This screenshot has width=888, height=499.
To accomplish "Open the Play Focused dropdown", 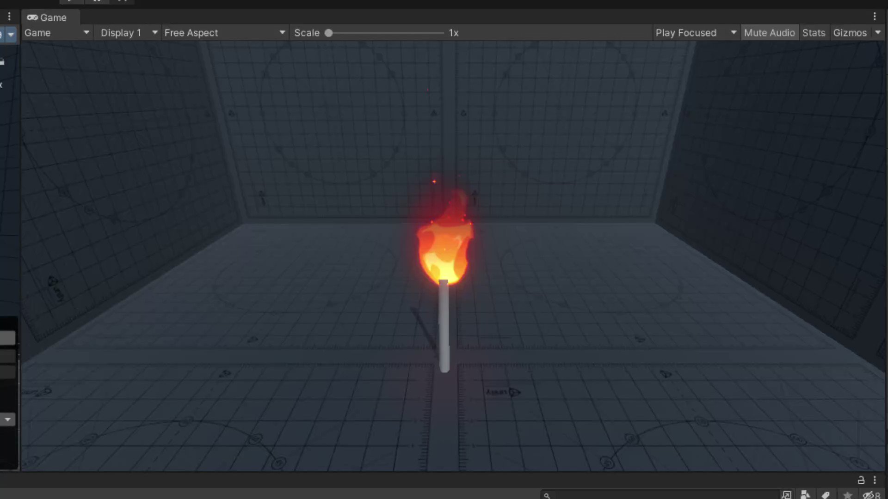I will point(695,33).
